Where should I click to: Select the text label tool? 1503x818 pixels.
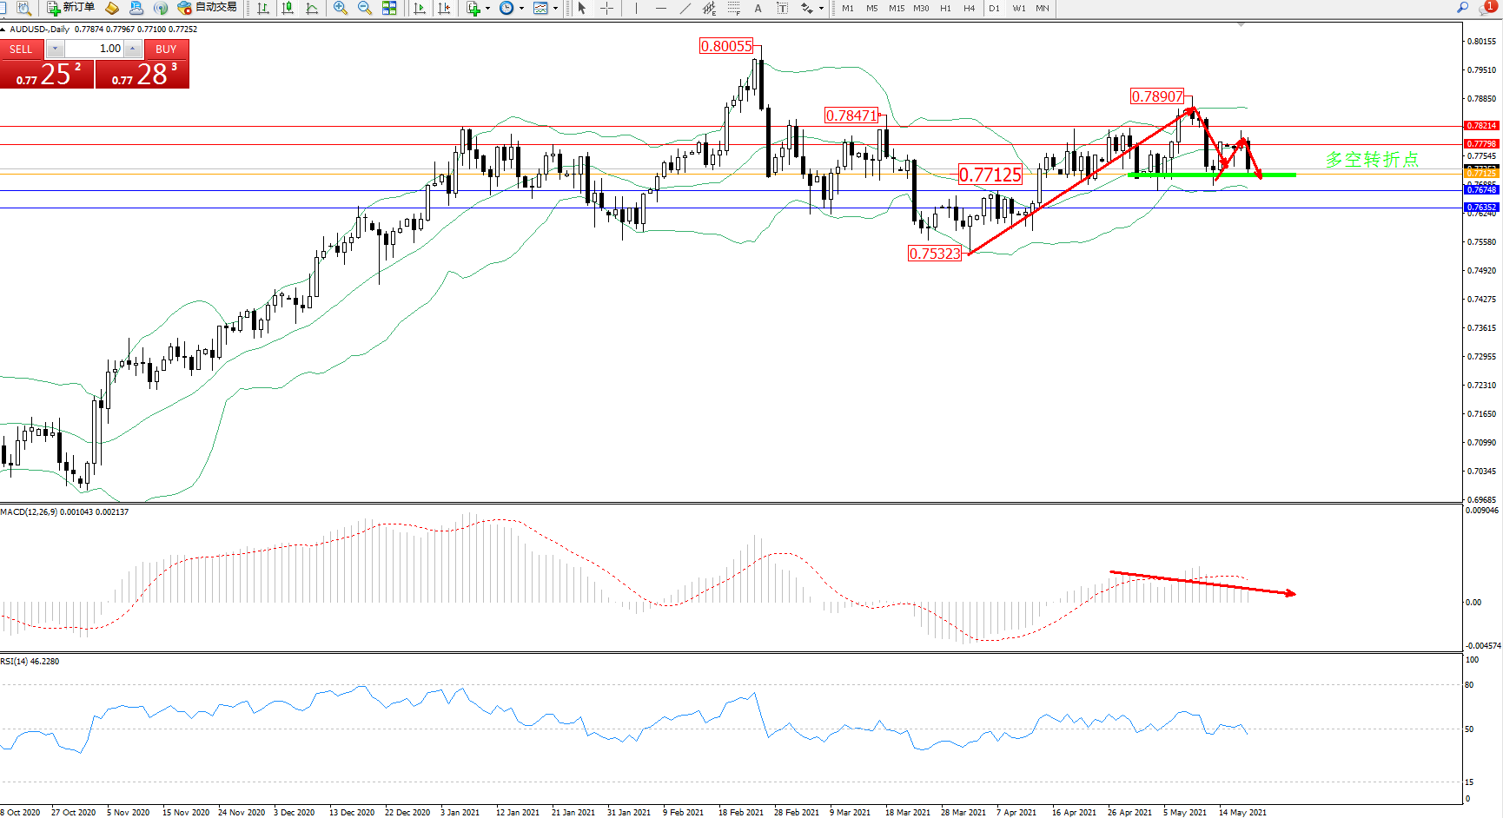(x=758, y=8)
